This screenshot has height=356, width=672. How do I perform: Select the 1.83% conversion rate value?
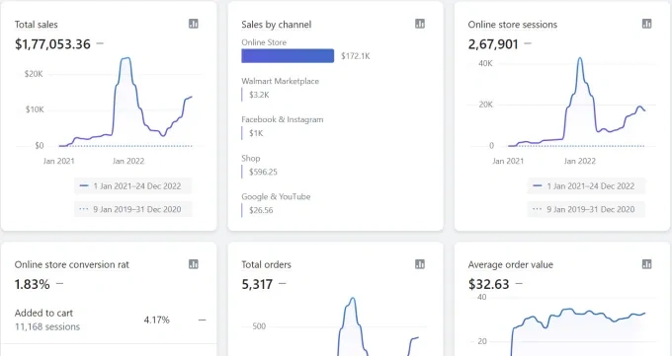(33, 285)
